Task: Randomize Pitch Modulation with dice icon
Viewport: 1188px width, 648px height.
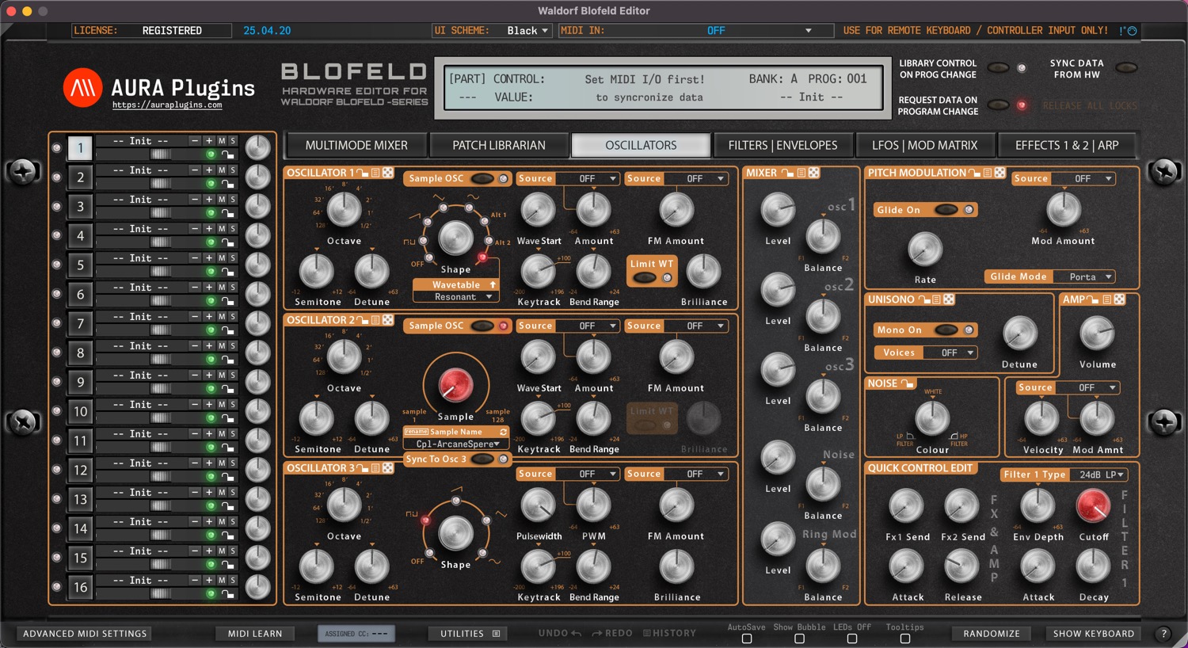Action: click(x=1000, y=173)
